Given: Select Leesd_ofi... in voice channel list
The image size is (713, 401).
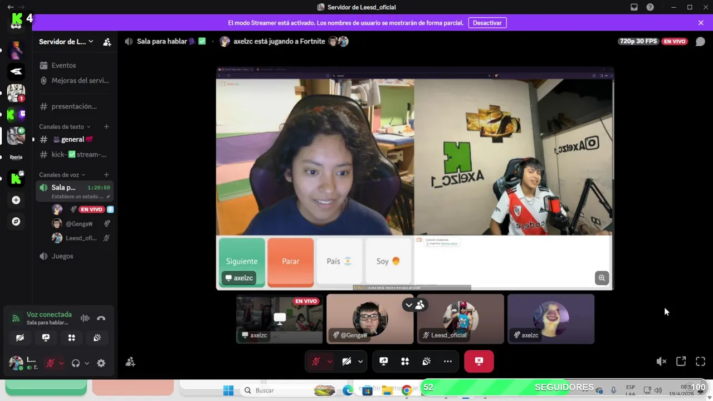Looking at the screenshot, I should tap(81, 238).
